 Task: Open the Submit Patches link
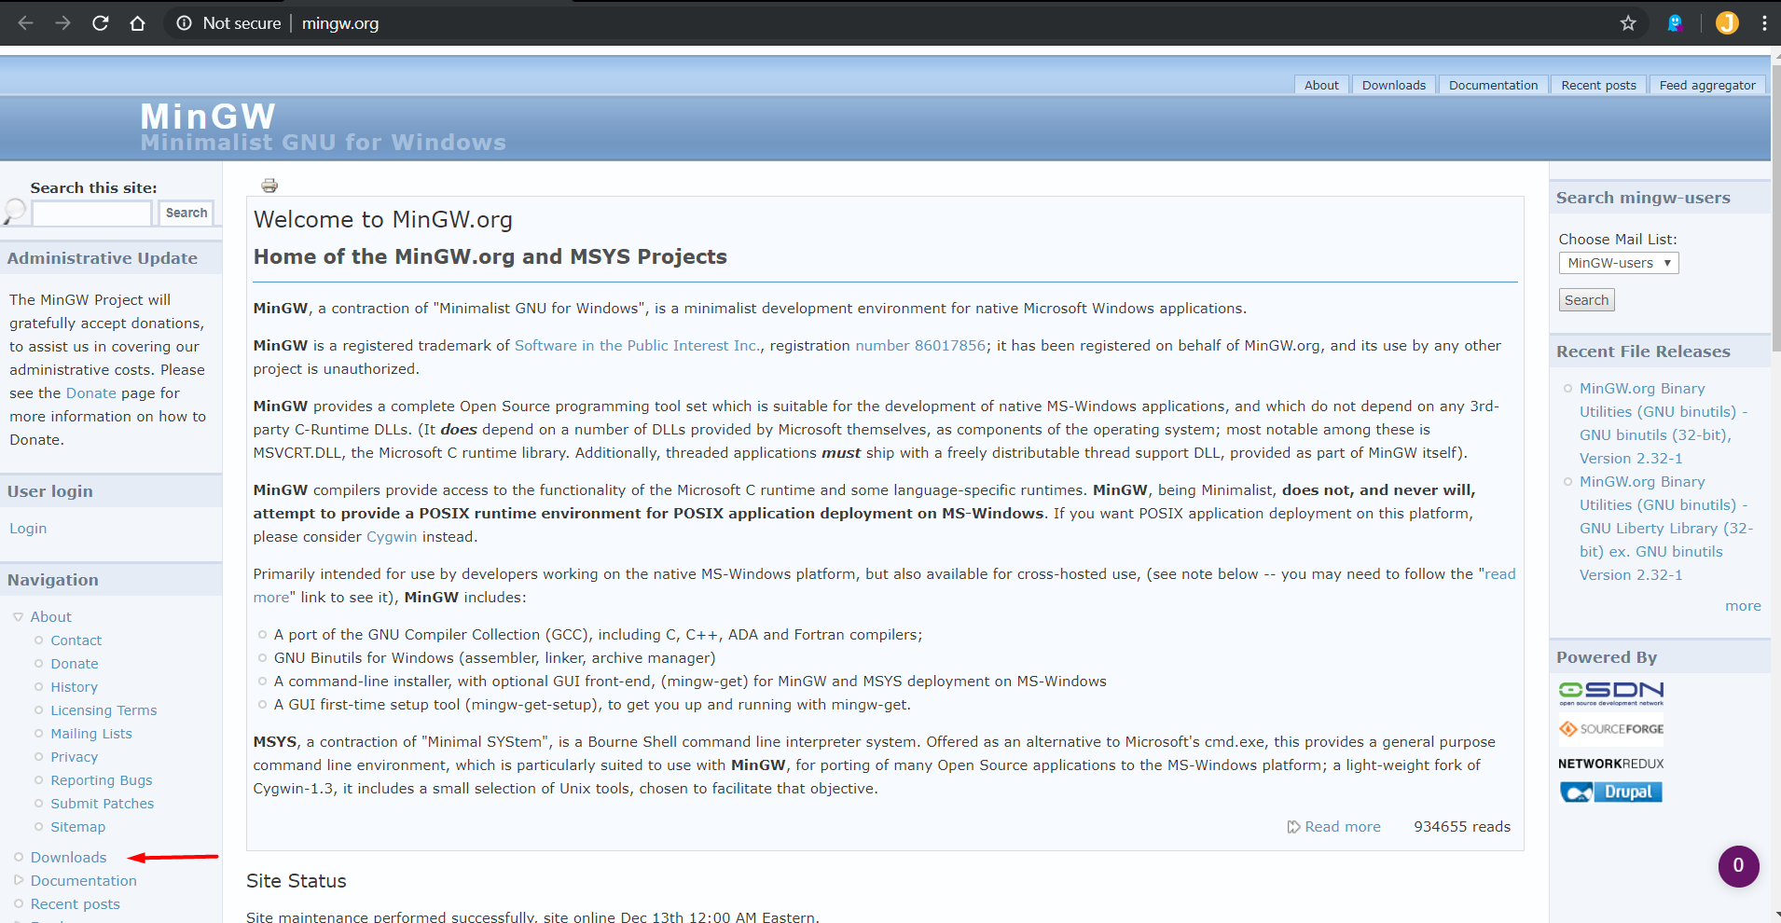click(x=103, y=804)
